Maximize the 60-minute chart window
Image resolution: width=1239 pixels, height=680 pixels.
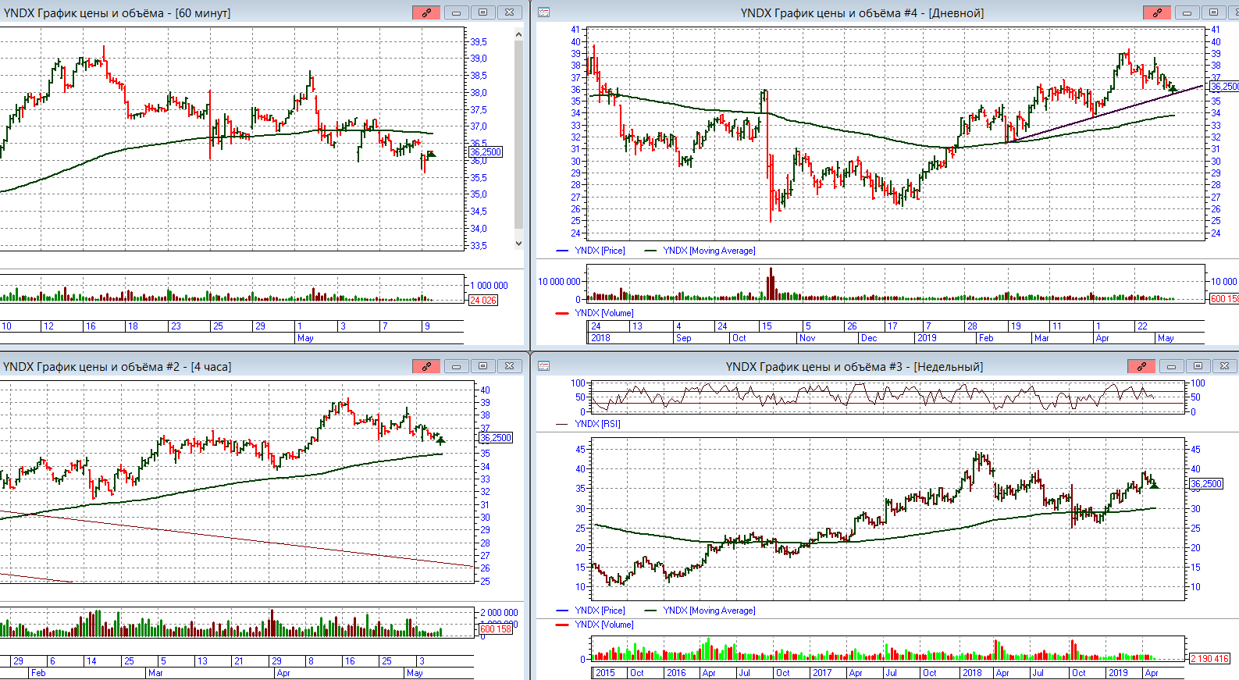click(482, 12)
